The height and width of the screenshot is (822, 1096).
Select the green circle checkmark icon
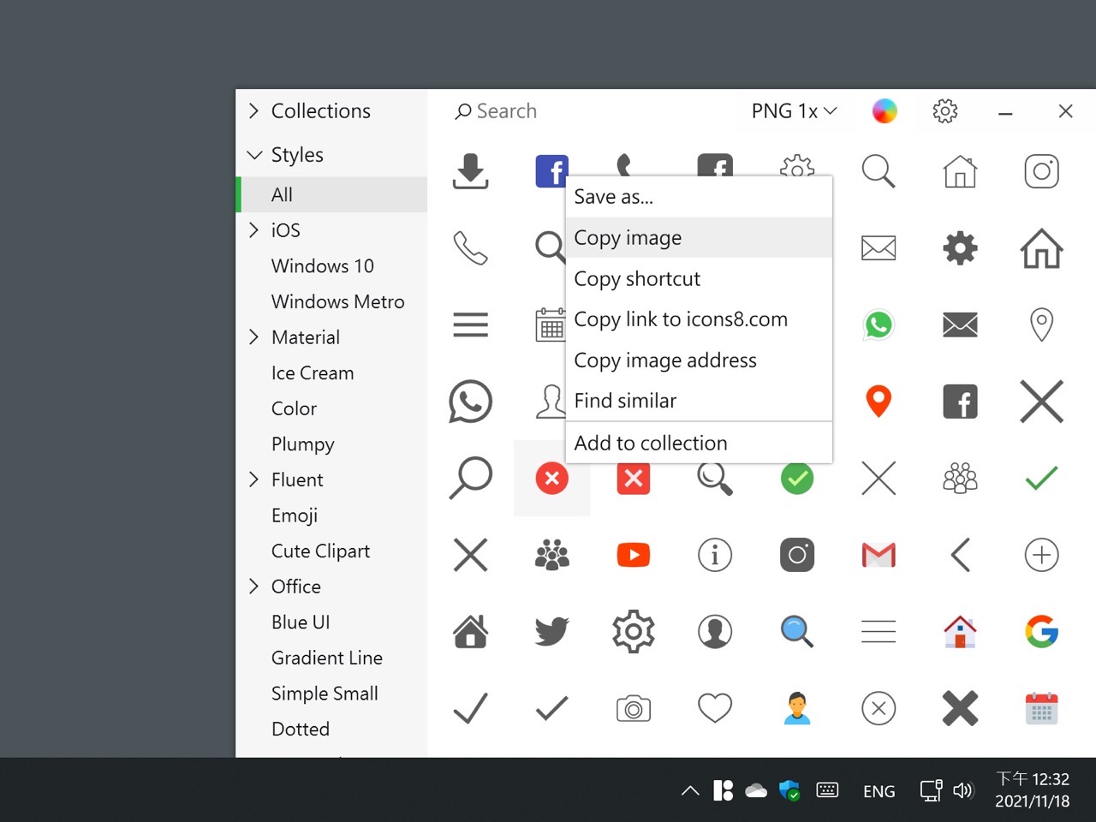tap(797, 478)
